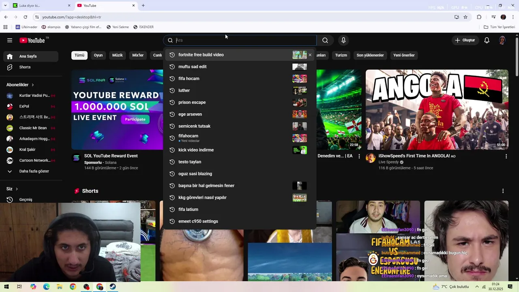This screenshot has height=292, width=519.
Task: Open Kral Şakir subscription channel
Action: point(31,150)
